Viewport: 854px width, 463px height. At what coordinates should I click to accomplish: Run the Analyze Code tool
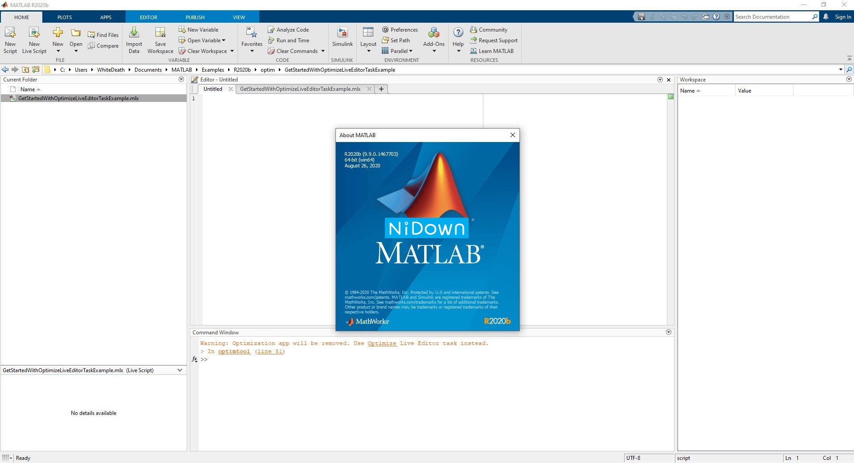point(289,29)
